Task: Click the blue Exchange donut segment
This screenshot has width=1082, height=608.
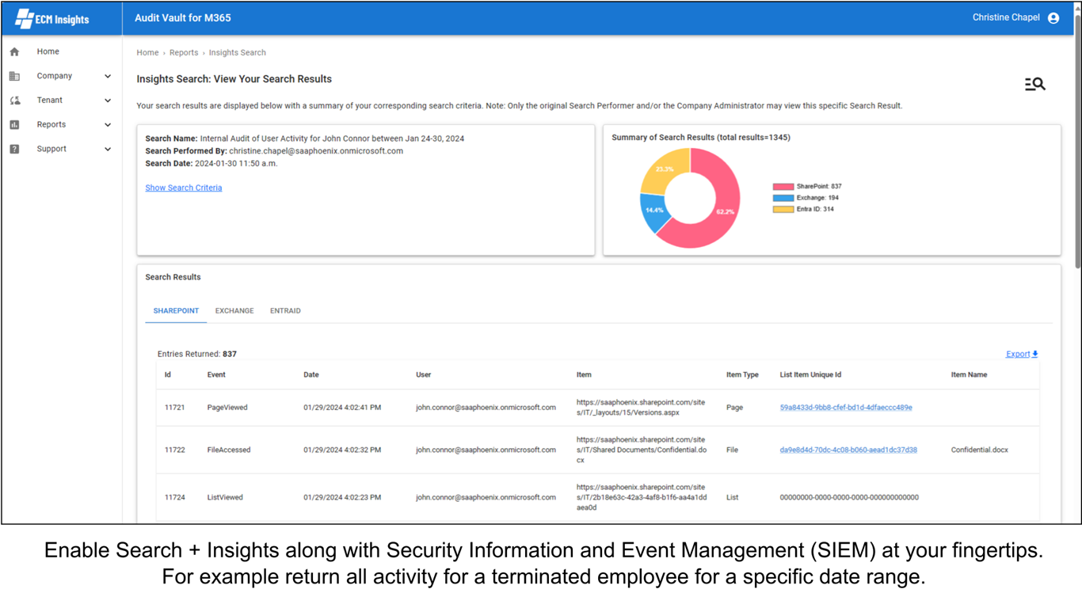Action: click(654, 211)
